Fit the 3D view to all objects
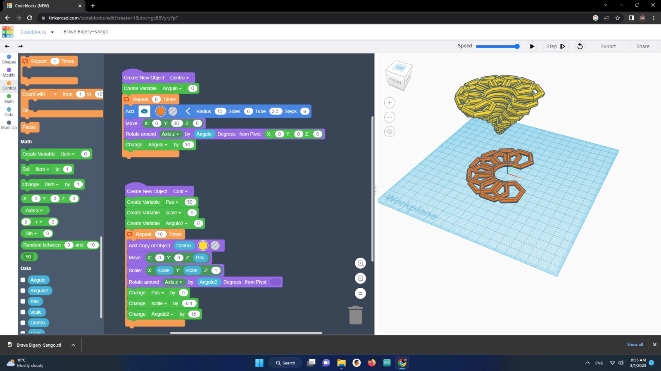The height and width of the screenshot is (371, 661). tap(390, 131)
